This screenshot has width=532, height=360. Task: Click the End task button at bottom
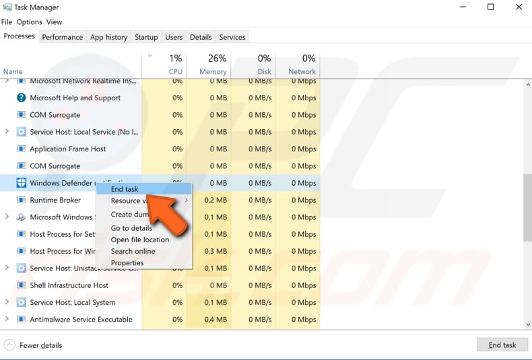pyautogui.click(x=502, y=345)
